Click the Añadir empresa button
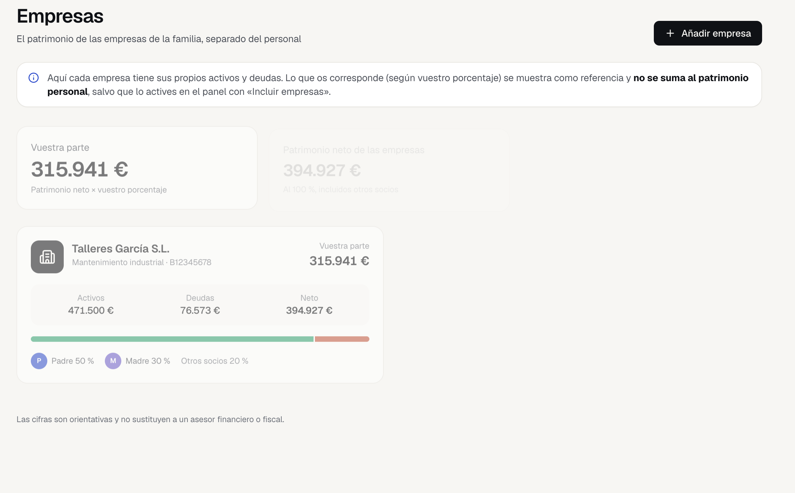 708,33
